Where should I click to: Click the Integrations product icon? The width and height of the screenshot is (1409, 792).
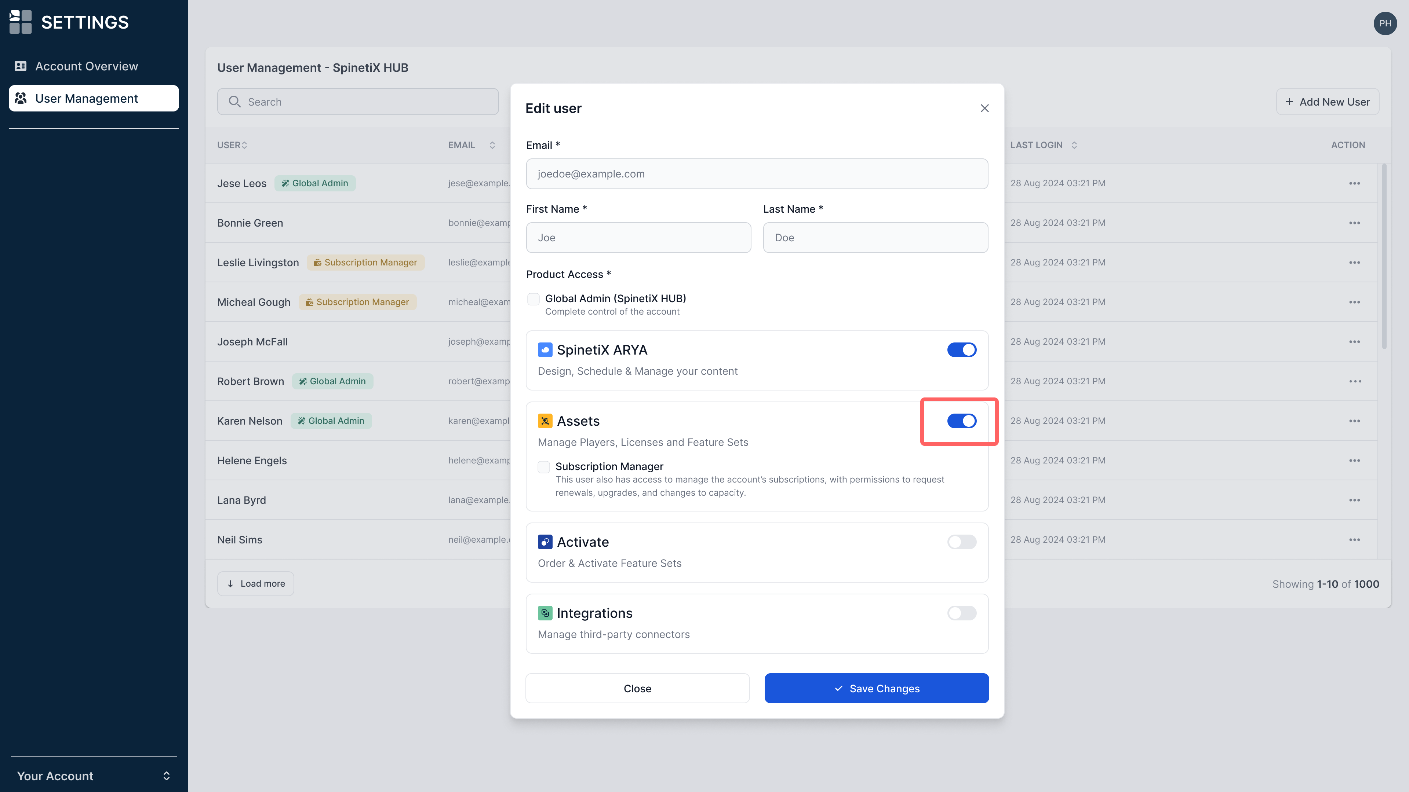(545, 613)
